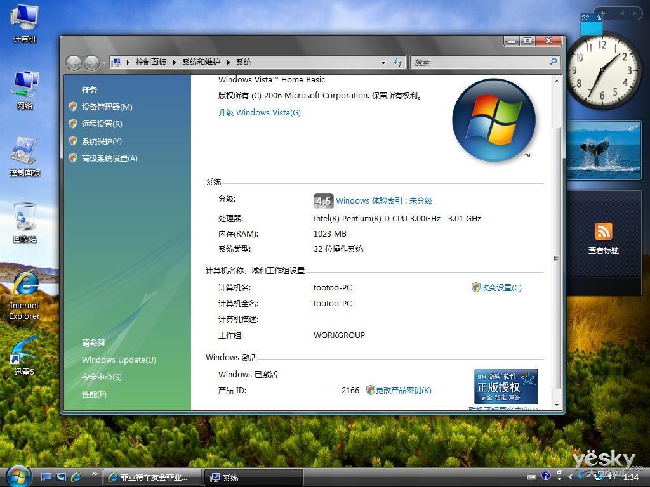This screenshot has height=487, width=650.
Task: Click the scrollbar down arrow in System window
Action: (558, 406)
